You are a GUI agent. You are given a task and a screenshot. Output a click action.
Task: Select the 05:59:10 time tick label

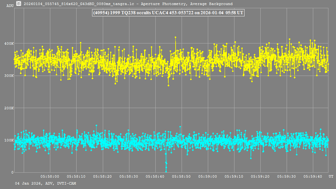[234, 177]
